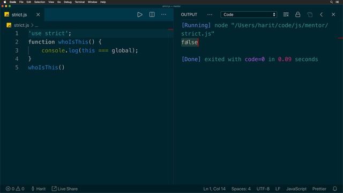Click console.log on line 3

(x=59, y=50)
